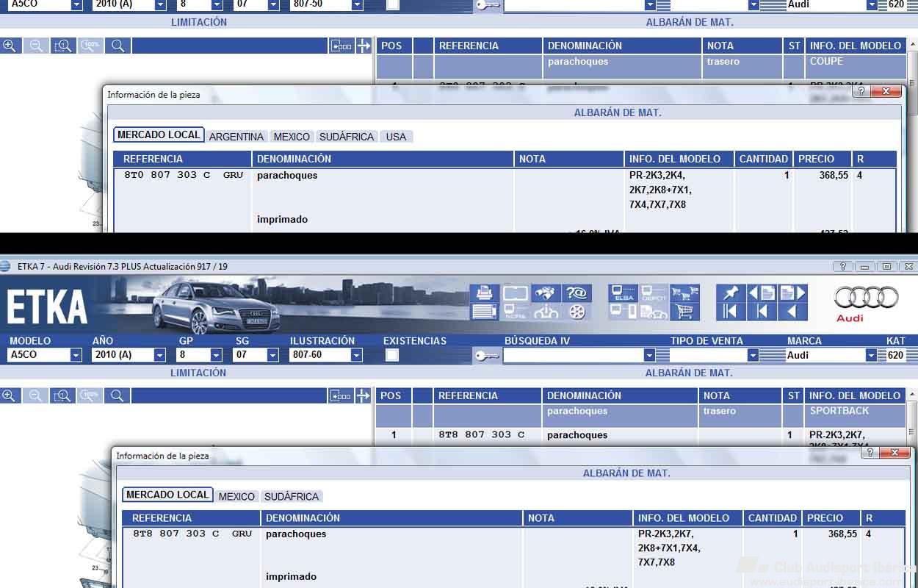Open the ILUSTRACIÓN dropdown showing 807-60
Viewport: 918px width, 588px height.
point(357,355)
